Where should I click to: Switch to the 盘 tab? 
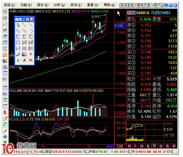coord(148,146)
